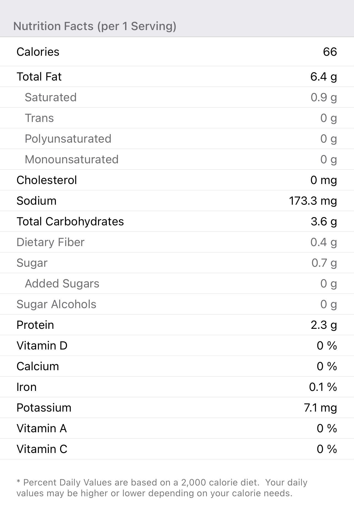
Task: Click the Sodium value 173.3 mg
Action: pos(313,201)
